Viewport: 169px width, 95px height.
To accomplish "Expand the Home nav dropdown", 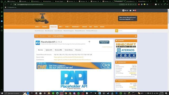I will point(37,27).
